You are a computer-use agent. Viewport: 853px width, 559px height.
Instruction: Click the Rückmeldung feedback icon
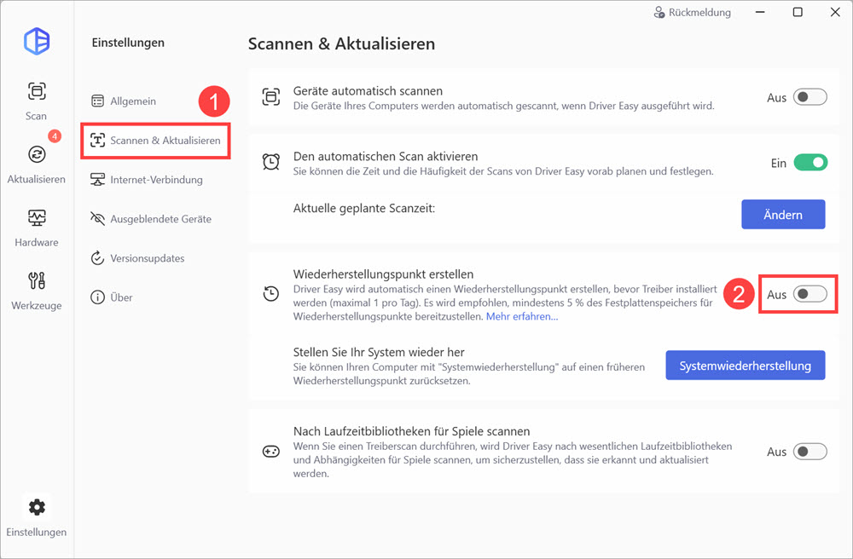[x=659, y=13]
